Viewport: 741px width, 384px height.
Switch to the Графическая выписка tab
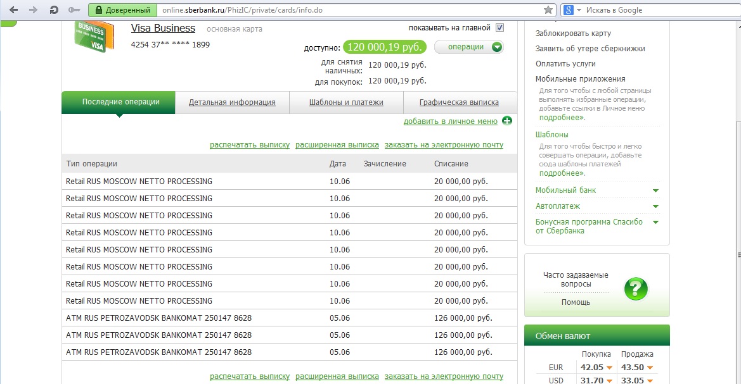click(x=460, y=102)
